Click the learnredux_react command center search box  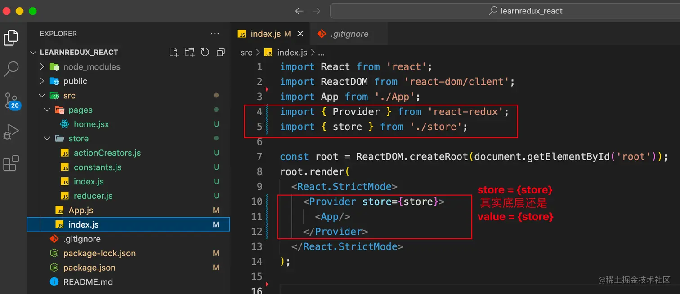click(505, 11)
